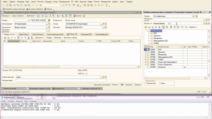Click Edit pencil icon in picker toolbar

point(156,27)
